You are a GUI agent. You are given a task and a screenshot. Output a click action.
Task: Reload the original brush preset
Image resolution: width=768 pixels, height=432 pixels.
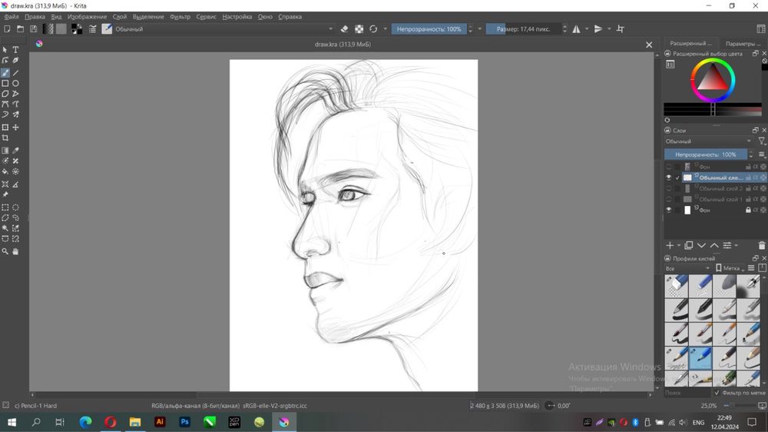(x=373, y=29)
